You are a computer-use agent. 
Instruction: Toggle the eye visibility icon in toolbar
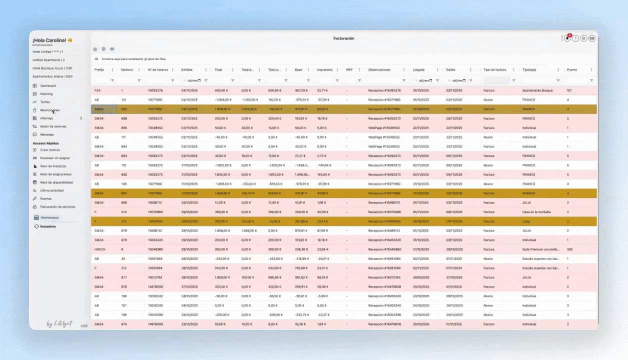[x=112, y=49]
